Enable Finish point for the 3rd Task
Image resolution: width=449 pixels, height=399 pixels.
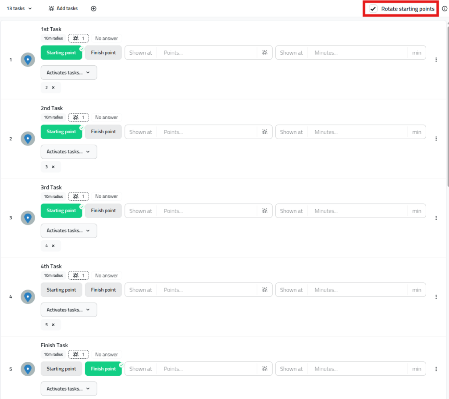click(103, 211)
